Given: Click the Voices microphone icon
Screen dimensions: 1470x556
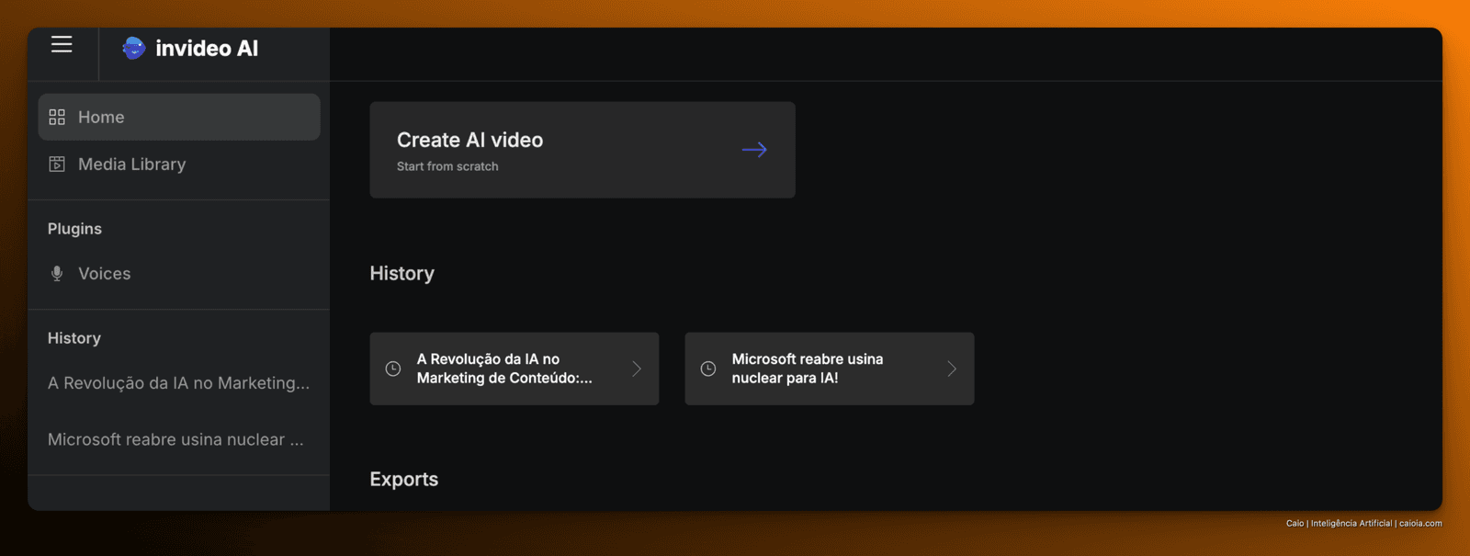Looking at the screenshot, I should 57,273.
